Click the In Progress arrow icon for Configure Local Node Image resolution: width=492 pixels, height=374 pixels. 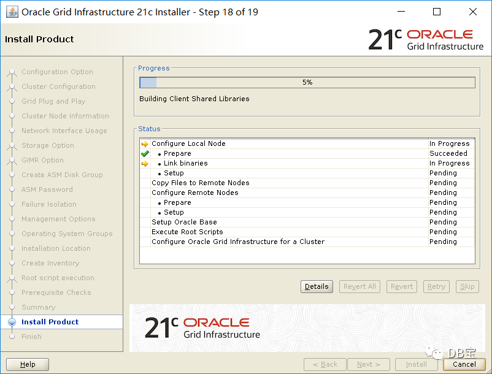pos(145,144)
